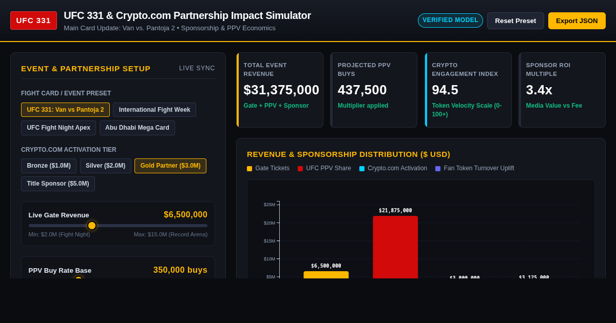
Task: Click the Revenue & Sponsorship Distribution heading
Action: coord(349,154)
